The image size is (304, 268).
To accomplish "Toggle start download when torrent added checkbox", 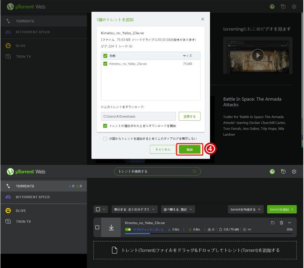I will 105,126.
